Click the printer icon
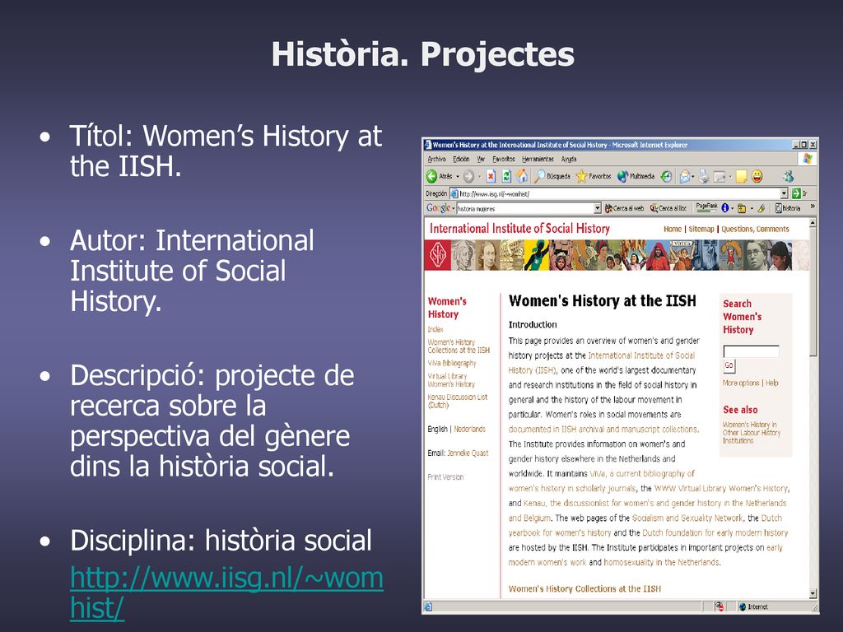 pyautogui.click(x=704, y=176)
